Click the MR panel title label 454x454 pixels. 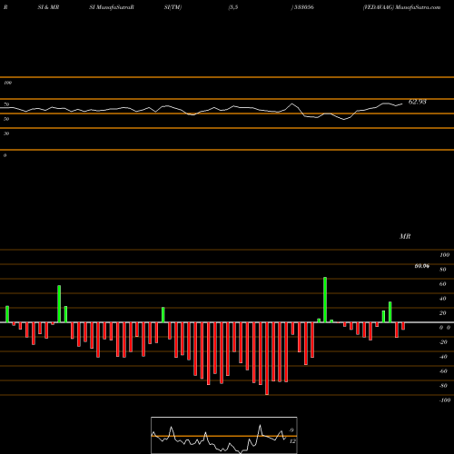(x=405, y=236)
